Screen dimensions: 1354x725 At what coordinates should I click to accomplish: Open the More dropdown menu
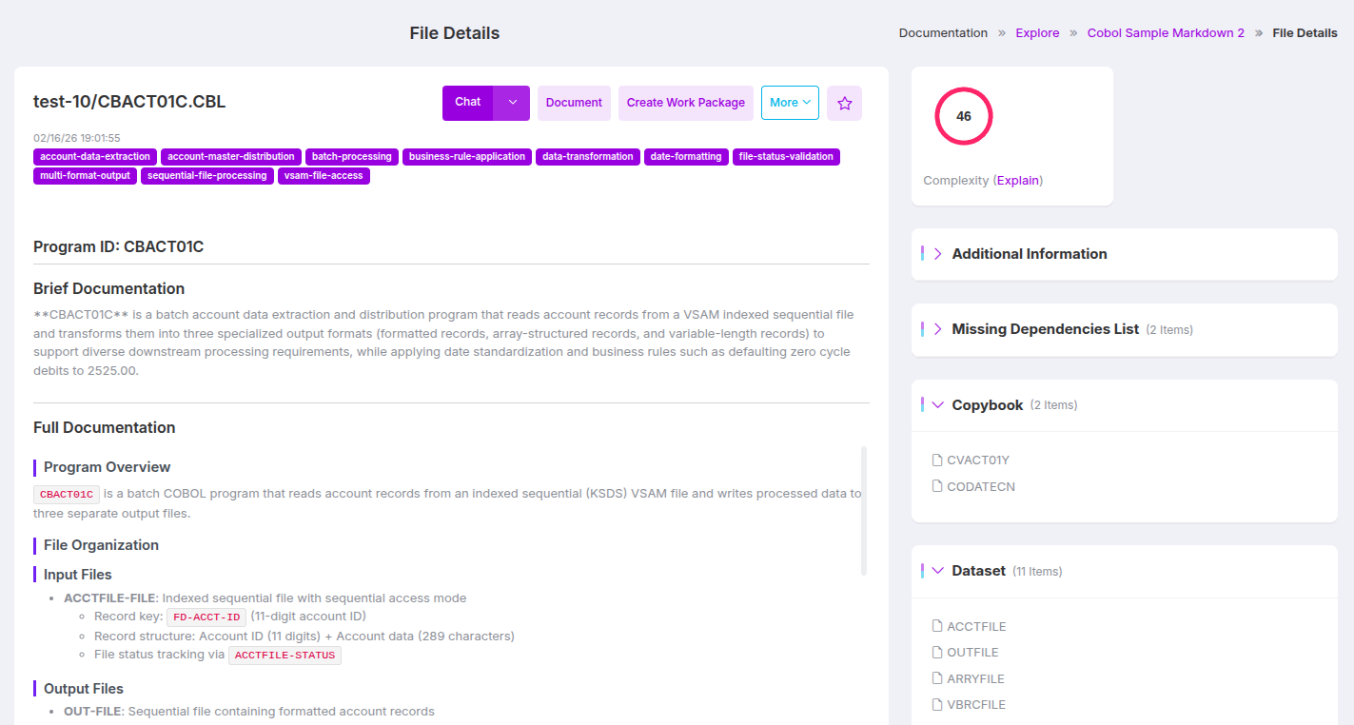point(790,103)
